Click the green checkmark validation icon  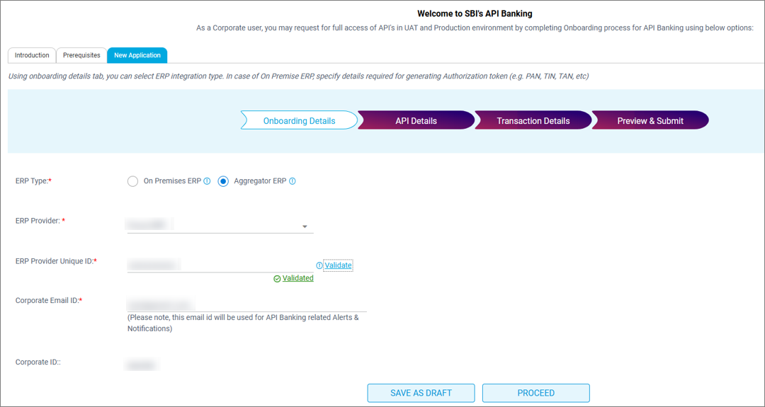click(277, 279)
